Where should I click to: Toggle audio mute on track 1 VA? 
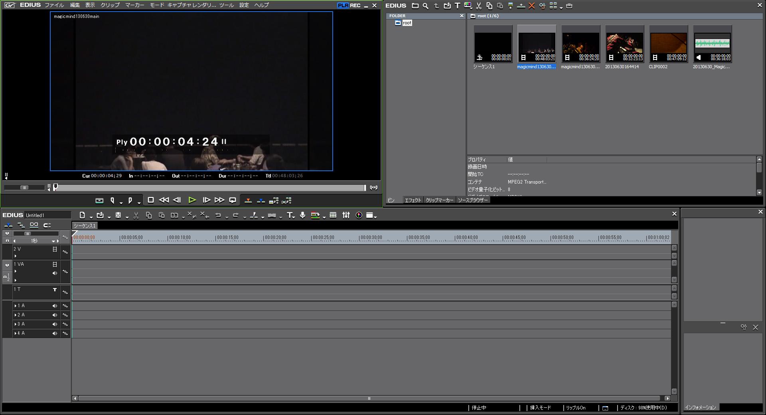point(55,273)
